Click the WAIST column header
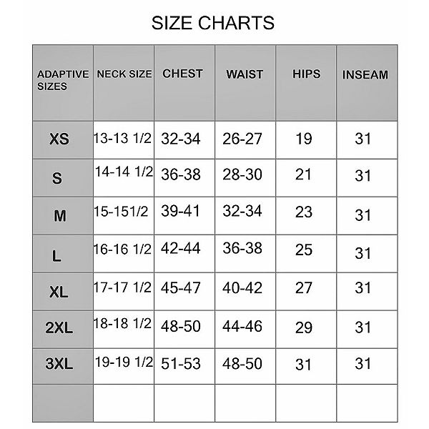Viewport: 429px width, 429px height. point(245,74)
